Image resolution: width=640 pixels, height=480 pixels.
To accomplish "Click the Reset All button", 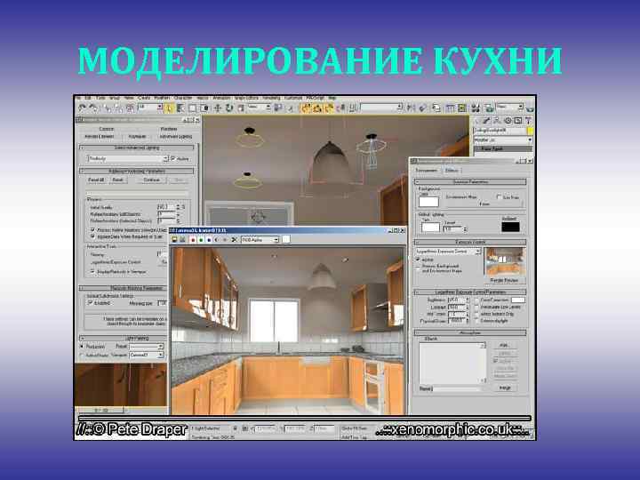I will tap(96, 180).
